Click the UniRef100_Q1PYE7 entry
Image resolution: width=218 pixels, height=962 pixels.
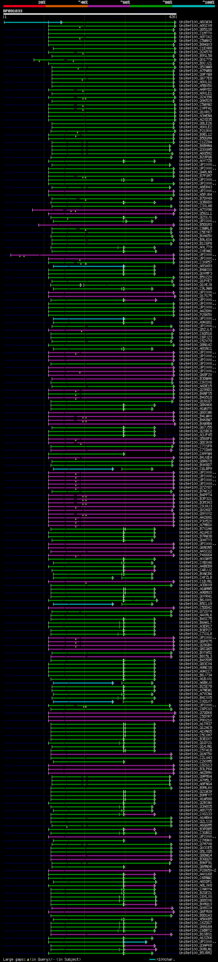click(x=196, y=281)
